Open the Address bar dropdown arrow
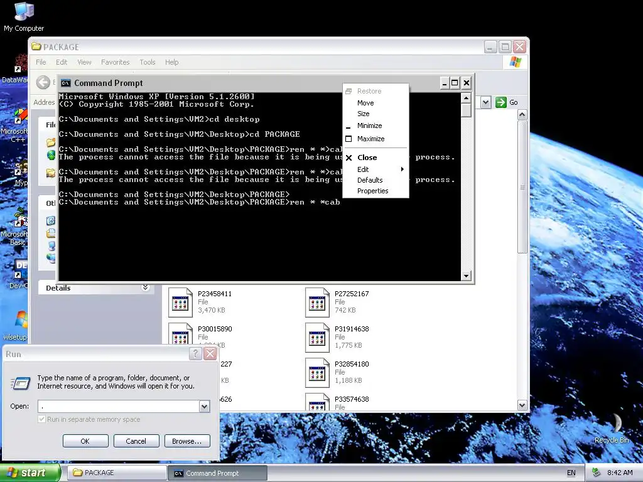This screenshot has width=643, height=482. (485, 102)
